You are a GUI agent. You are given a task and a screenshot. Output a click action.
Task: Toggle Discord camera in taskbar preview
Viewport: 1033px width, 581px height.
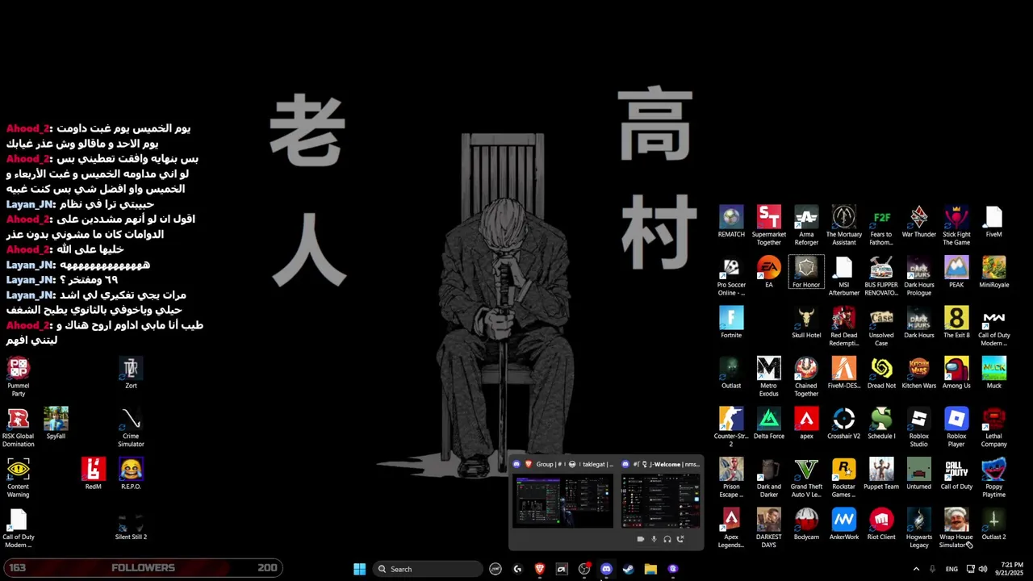pos(641,539)
